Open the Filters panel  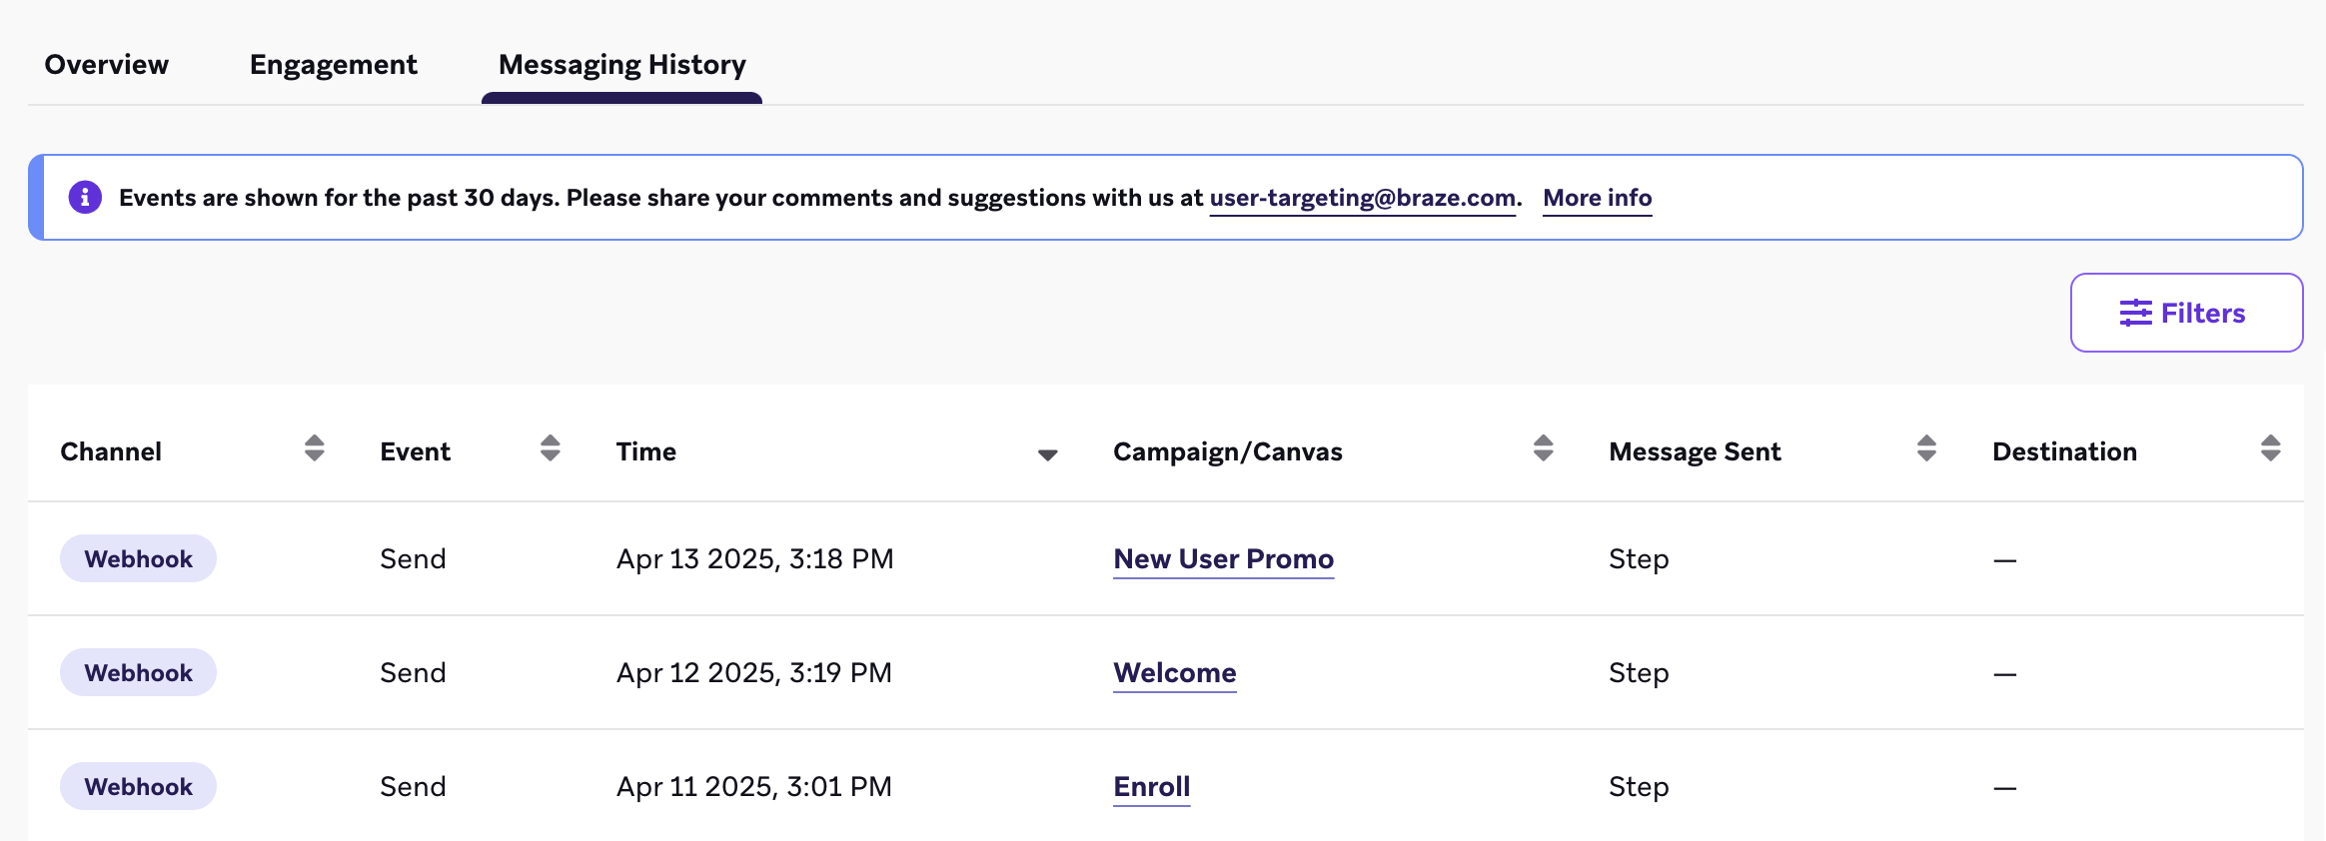2187,313
